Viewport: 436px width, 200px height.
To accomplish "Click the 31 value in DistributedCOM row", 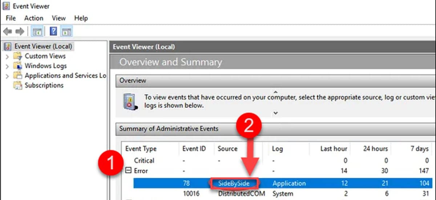I will [425, 193].
